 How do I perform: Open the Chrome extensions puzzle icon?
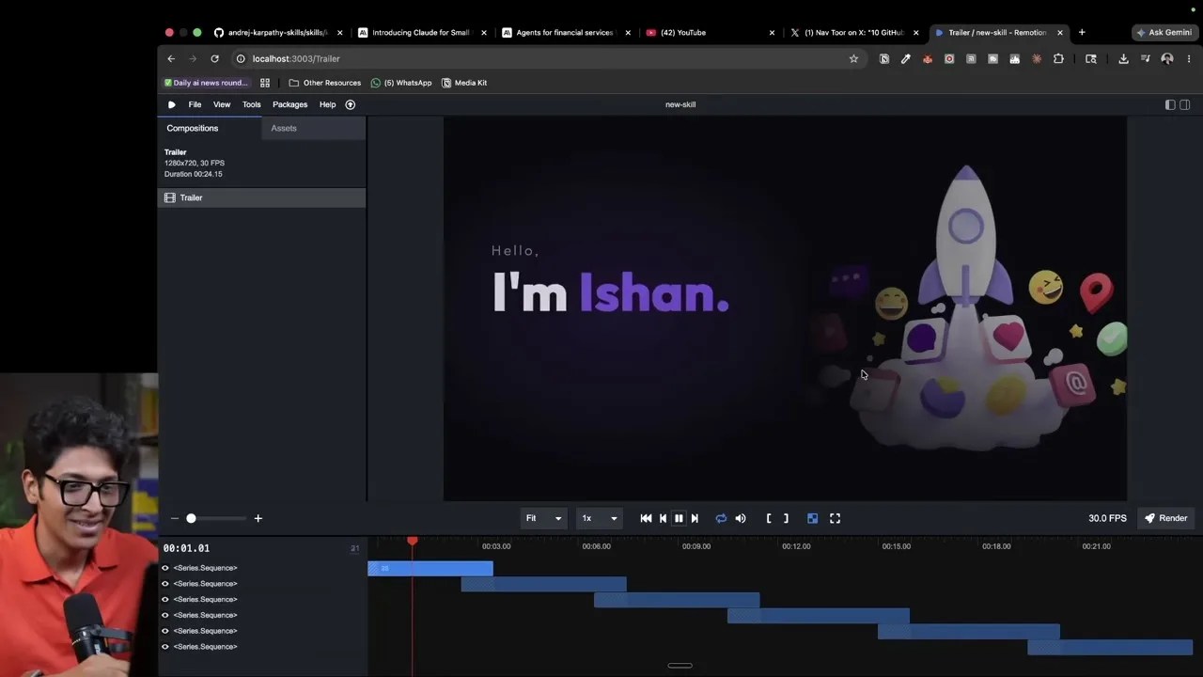(x=1058, y=58)
